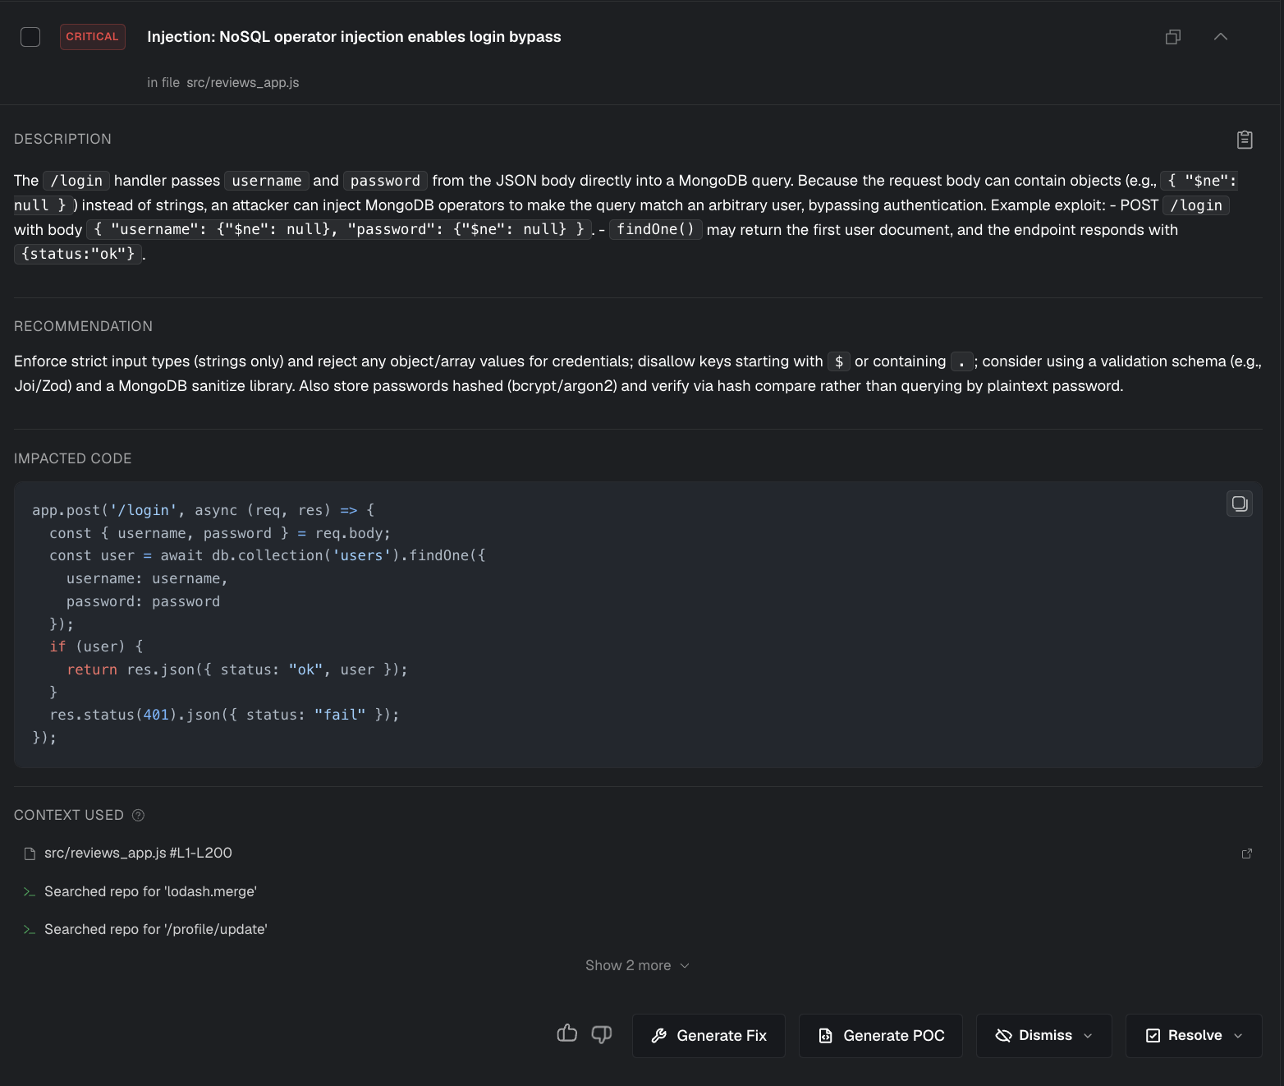Screen dimensions: 1284x1086
Task: Click the help icon beside Context Used
Action: tap(138, 815)
